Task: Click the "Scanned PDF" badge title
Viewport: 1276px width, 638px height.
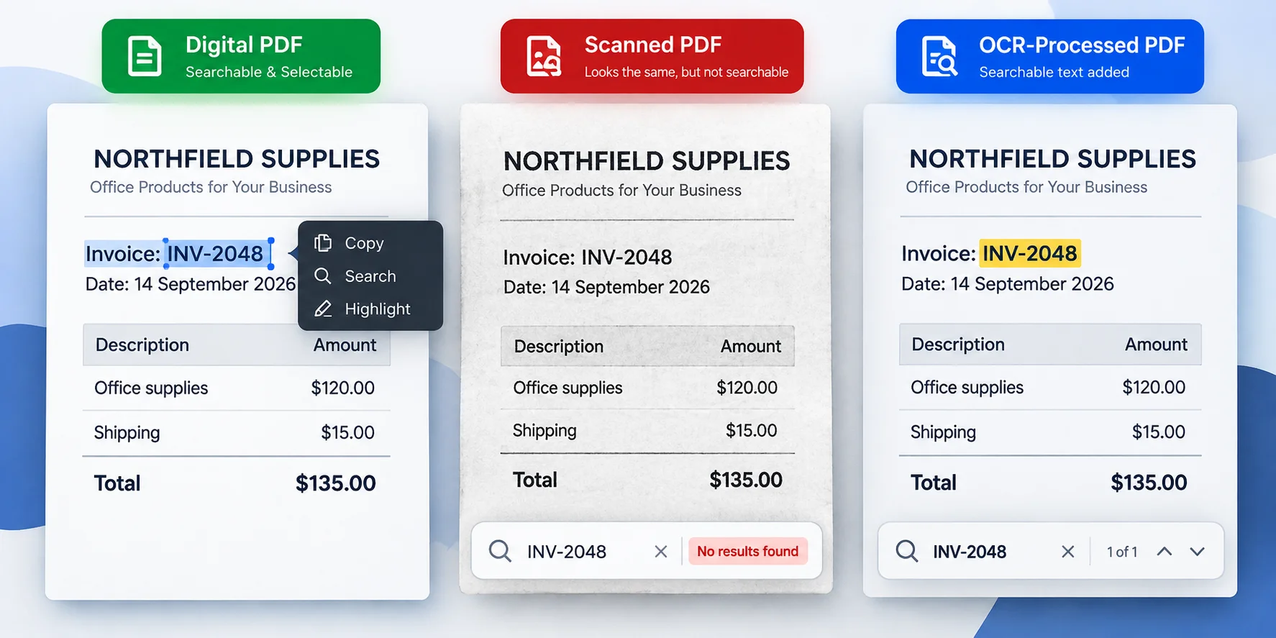Action: [x=653, y=45]
